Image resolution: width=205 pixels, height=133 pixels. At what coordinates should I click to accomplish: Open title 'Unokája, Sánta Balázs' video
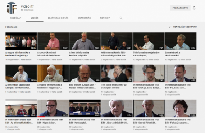click(147, 86)
